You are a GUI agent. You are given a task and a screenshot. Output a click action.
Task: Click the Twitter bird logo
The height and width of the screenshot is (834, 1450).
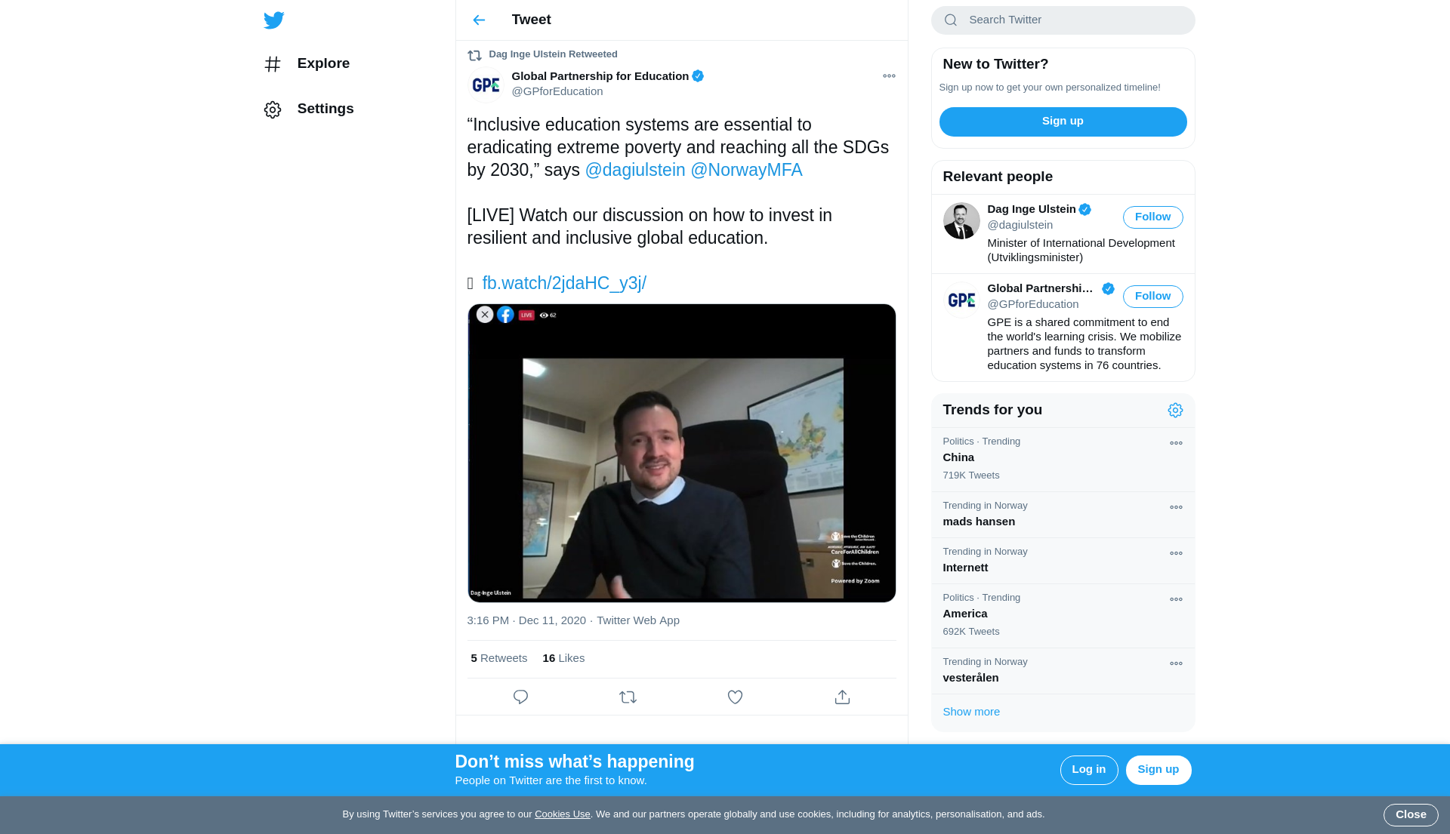(274, 20)
